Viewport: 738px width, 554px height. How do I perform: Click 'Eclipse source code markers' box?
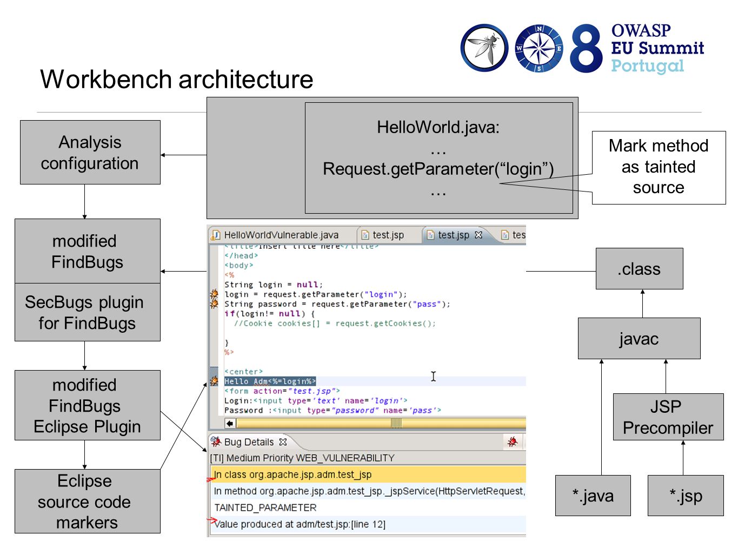coord(88,502)
